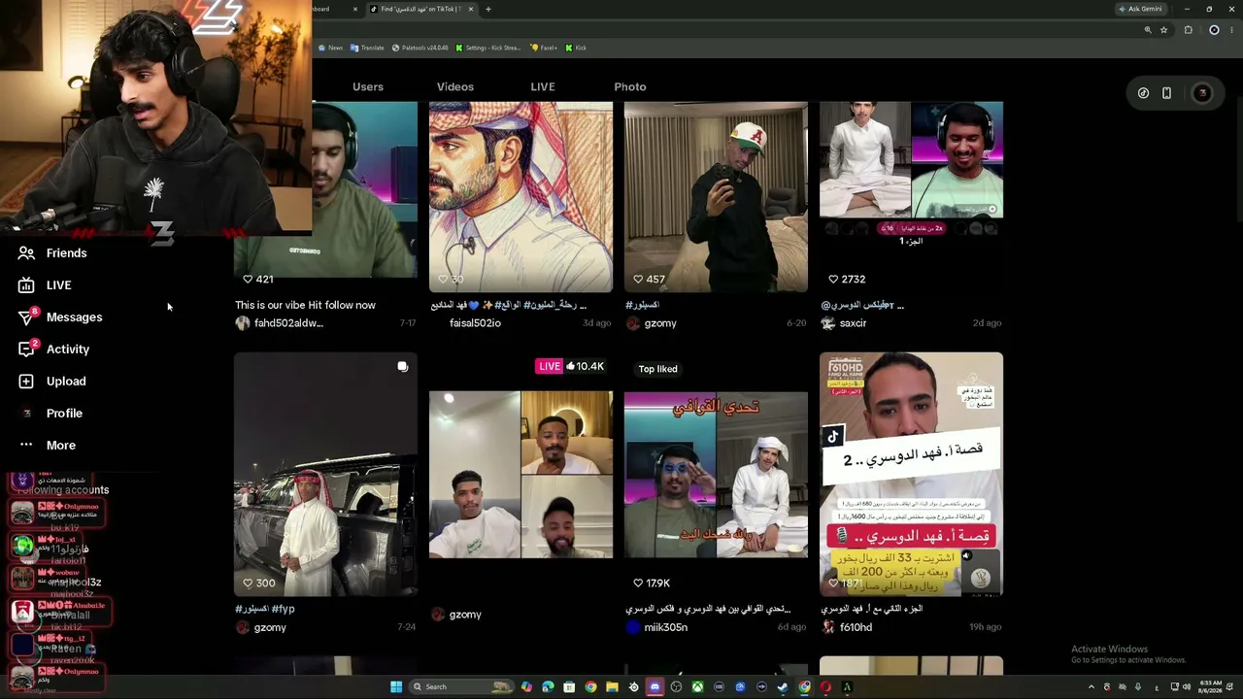Open File Explorer from the taskbar

612,687
